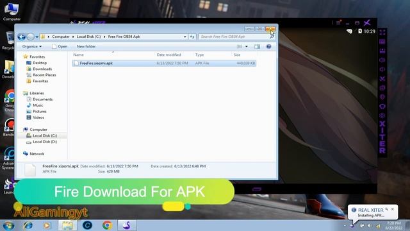
Task: Go forward in Explorer navigation
Action: [x=31, y=37]
